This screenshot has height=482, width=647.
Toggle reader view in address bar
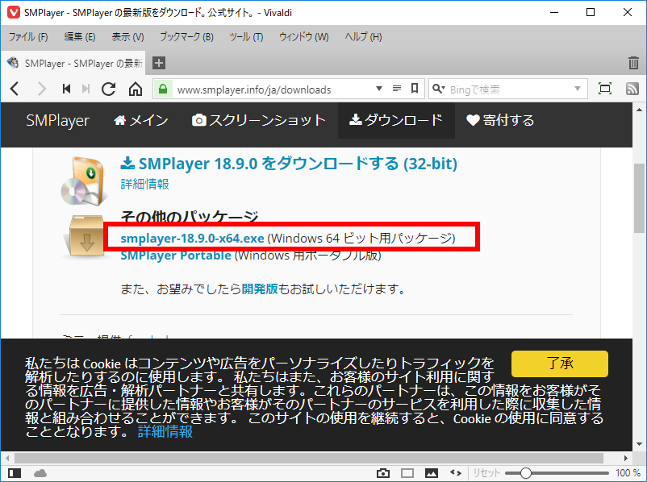click(x=397, y=89)
